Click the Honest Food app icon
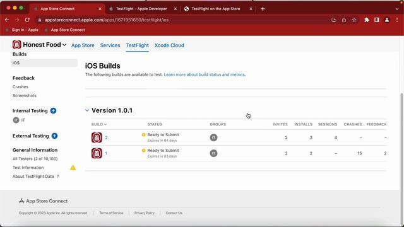The height and width of the screenshot is (227, 404). [x=17, y=45]
